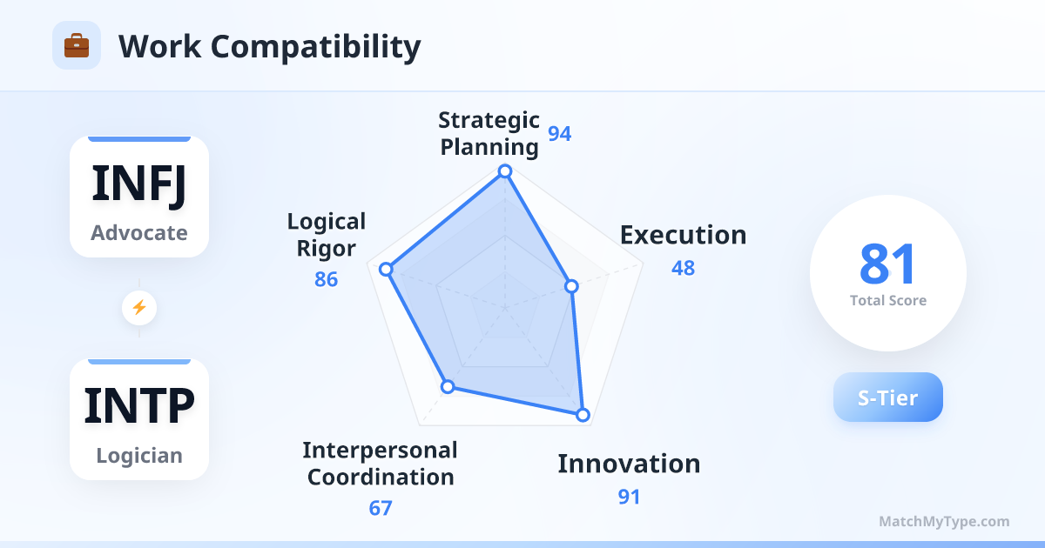Click the Execution score value 48
The width and height of the screenshot is (1045, 548).
pyautogui.click(x=683, y=268)
